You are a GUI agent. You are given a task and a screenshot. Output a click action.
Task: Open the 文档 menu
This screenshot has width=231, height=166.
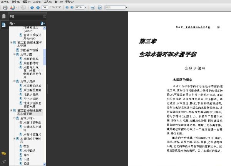(x=37, y=2)
